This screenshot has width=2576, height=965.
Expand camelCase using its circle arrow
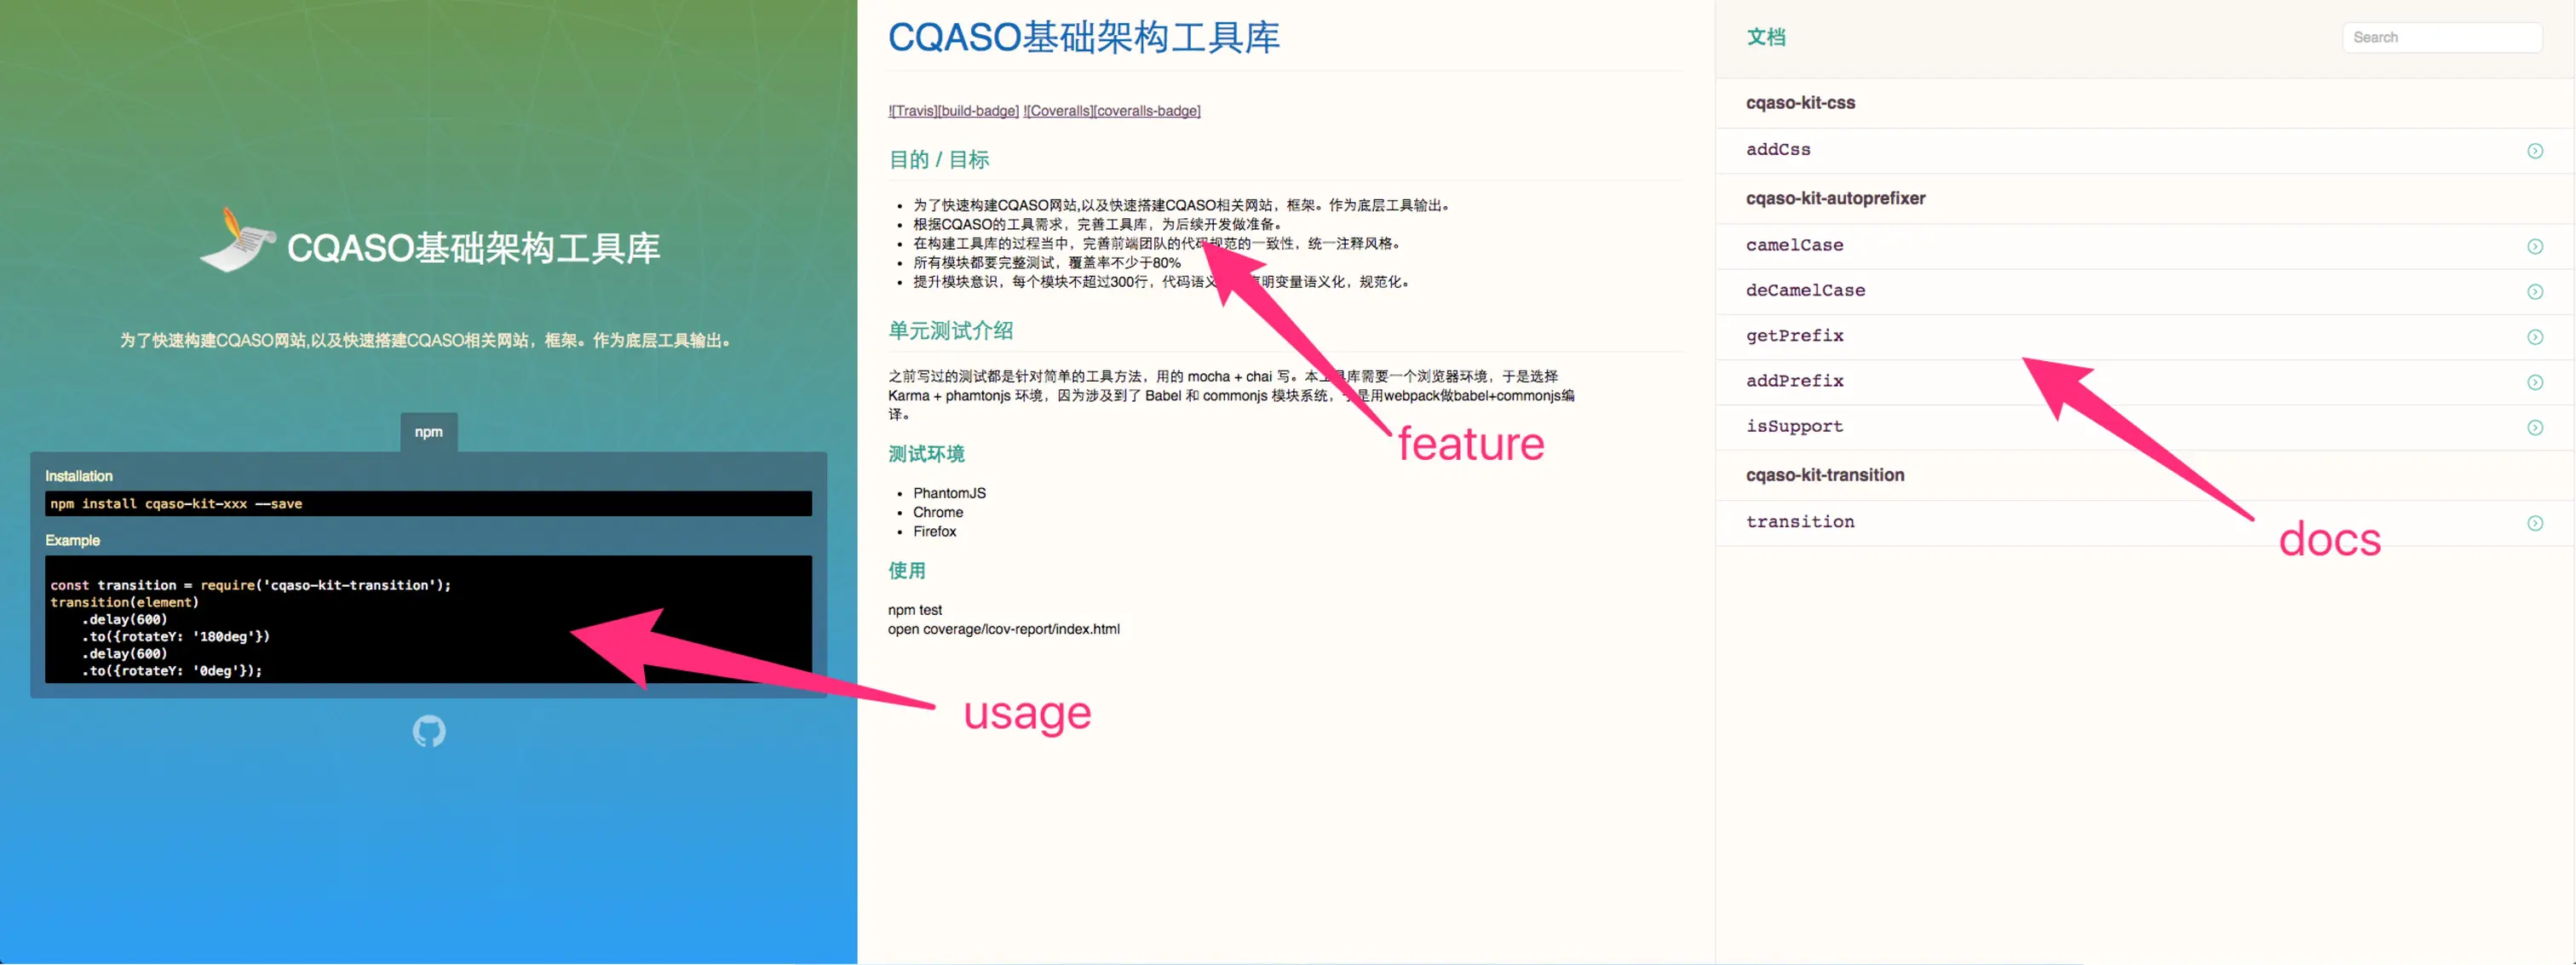point(2534,246)
